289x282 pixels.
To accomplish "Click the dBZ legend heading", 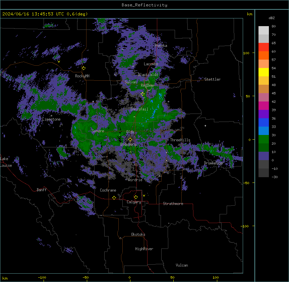I will tap(272, 18).
